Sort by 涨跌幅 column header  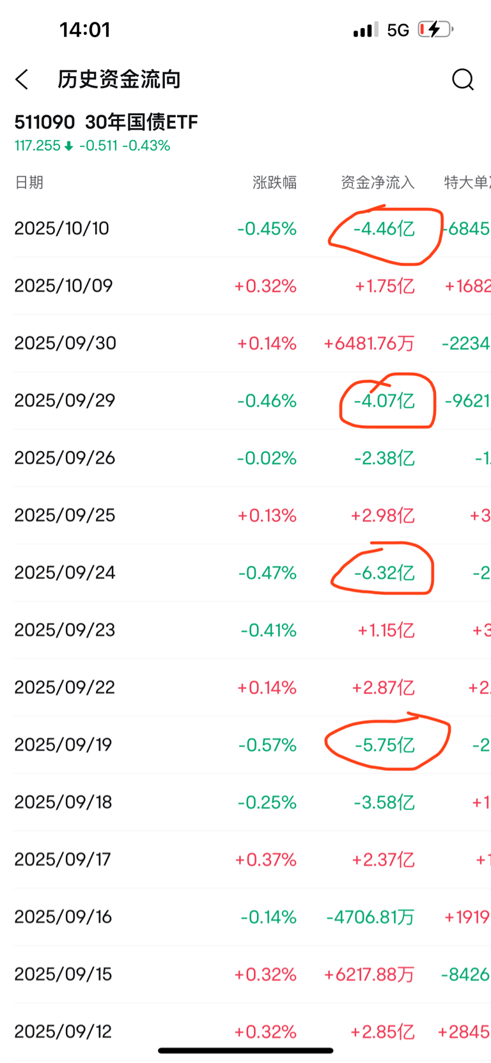click(x=274, y=183)
